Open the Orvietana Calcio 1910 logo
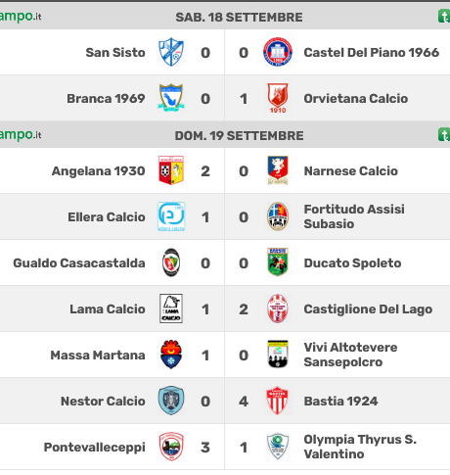 (278, 98)
